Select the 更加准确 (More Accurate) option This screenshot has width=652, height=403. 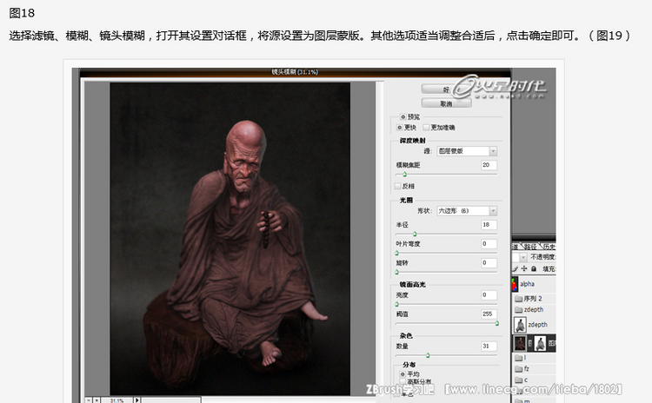(426, 127)
